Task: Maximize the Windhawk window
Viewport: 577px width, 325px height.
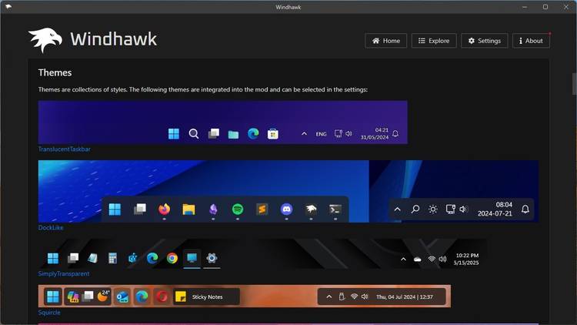Action: [x=545, y=7]
